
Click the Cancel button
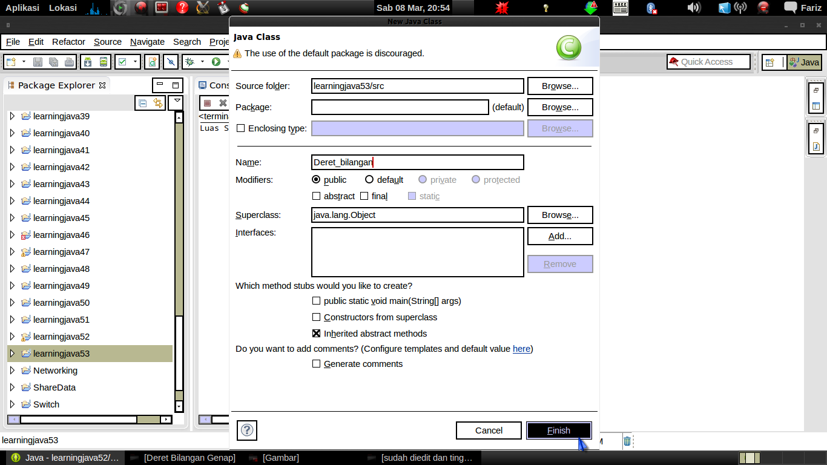489,430
